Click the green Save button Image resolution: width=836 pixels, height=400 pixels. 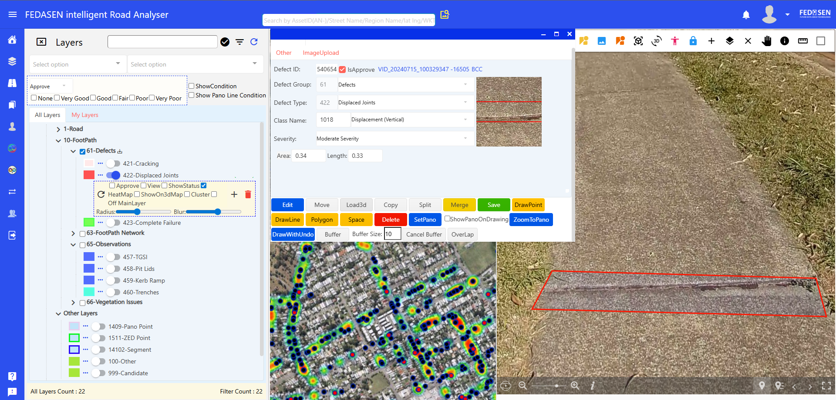494,205
